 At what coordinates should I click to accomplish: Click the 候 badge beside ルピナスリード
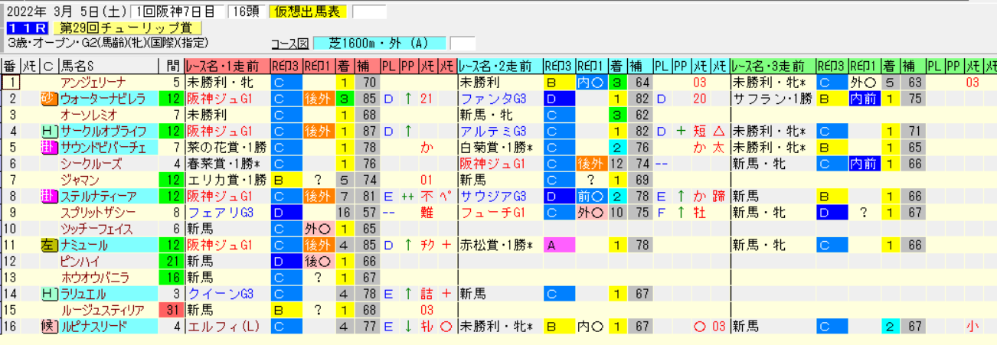[x=47, y=327]
